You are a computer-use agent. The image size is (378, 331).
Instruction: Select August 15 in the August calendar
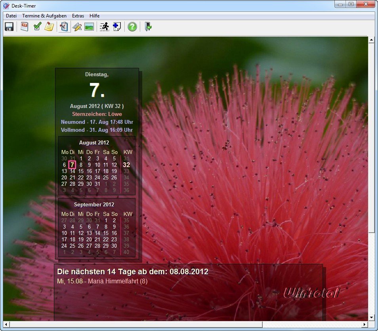81,171
